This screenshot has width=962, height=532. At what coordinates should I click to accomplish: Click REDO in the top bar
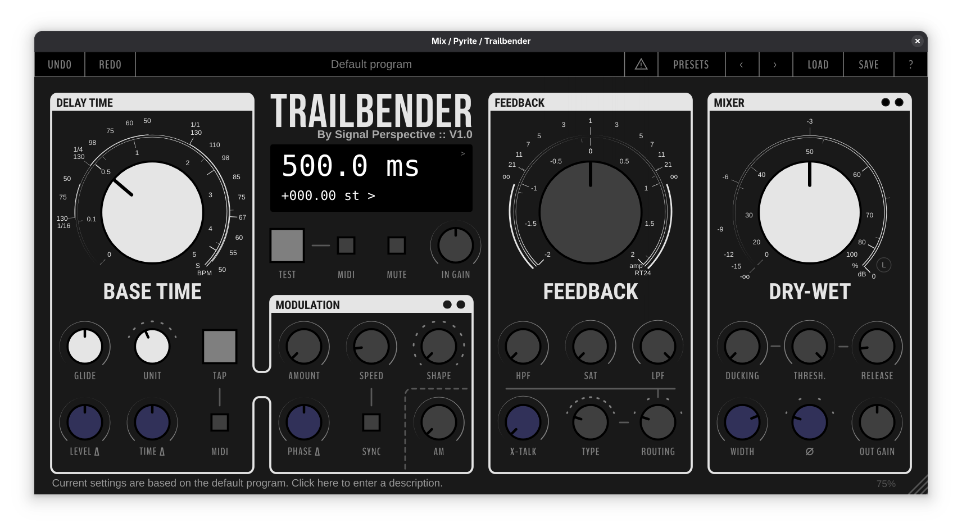coord(110,65)
